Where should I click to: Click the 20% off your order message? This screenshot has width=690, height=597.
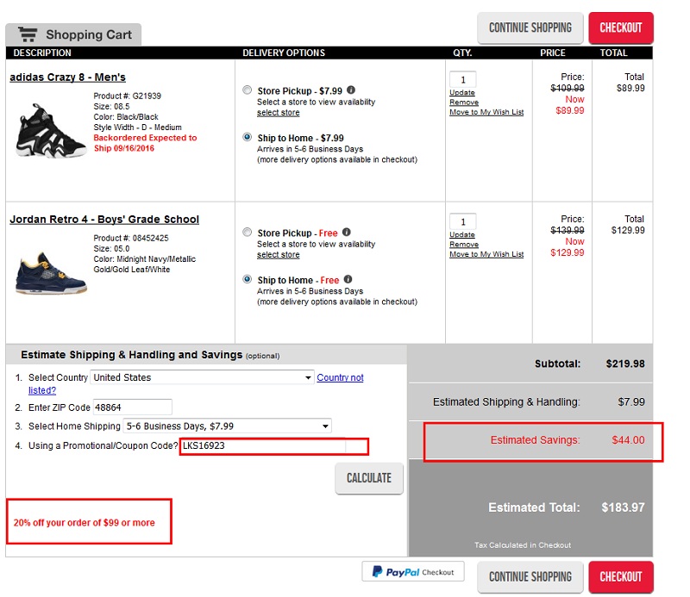pos(84,522)
